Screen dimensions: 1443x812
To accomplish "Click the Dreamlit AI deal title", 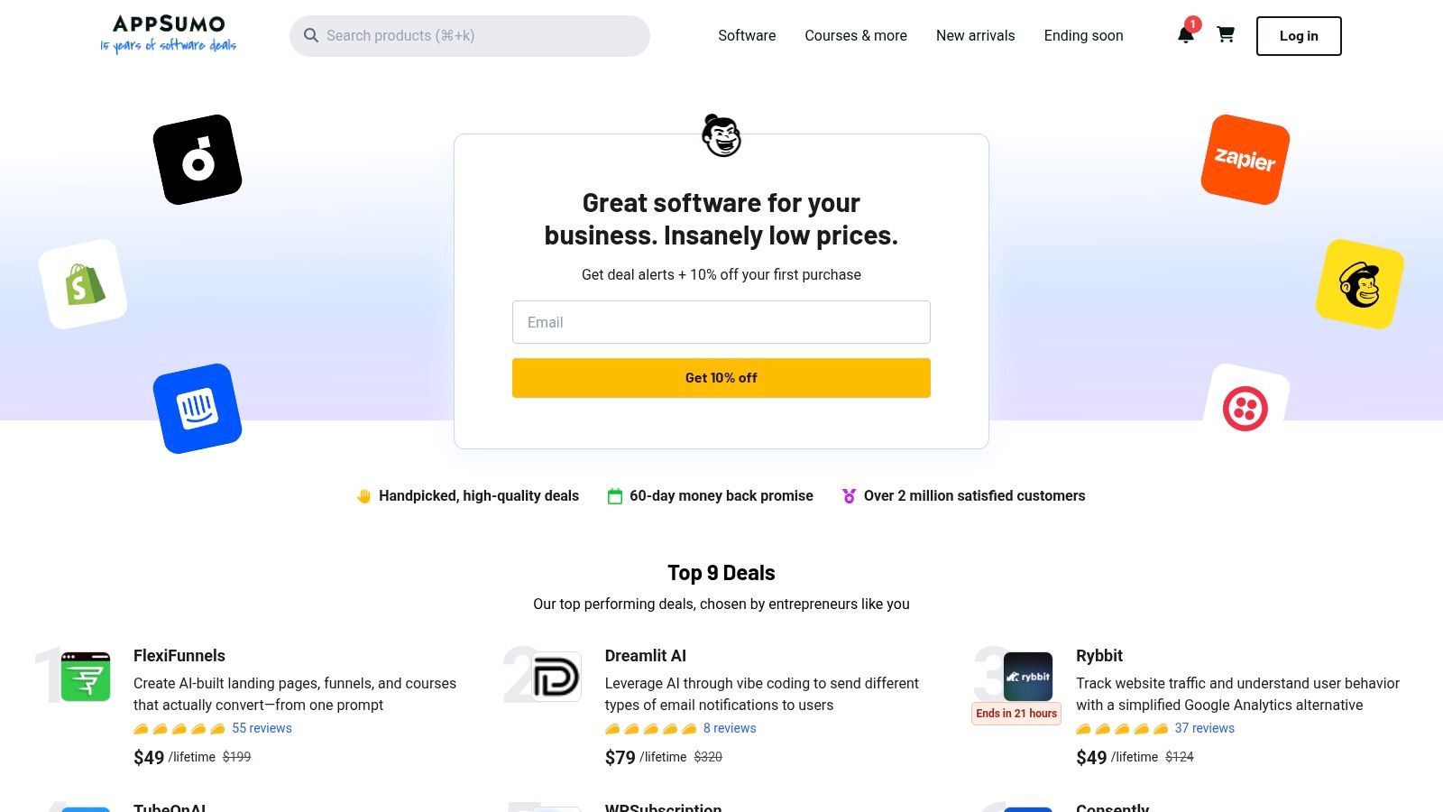I will click(x=645, y=656).
